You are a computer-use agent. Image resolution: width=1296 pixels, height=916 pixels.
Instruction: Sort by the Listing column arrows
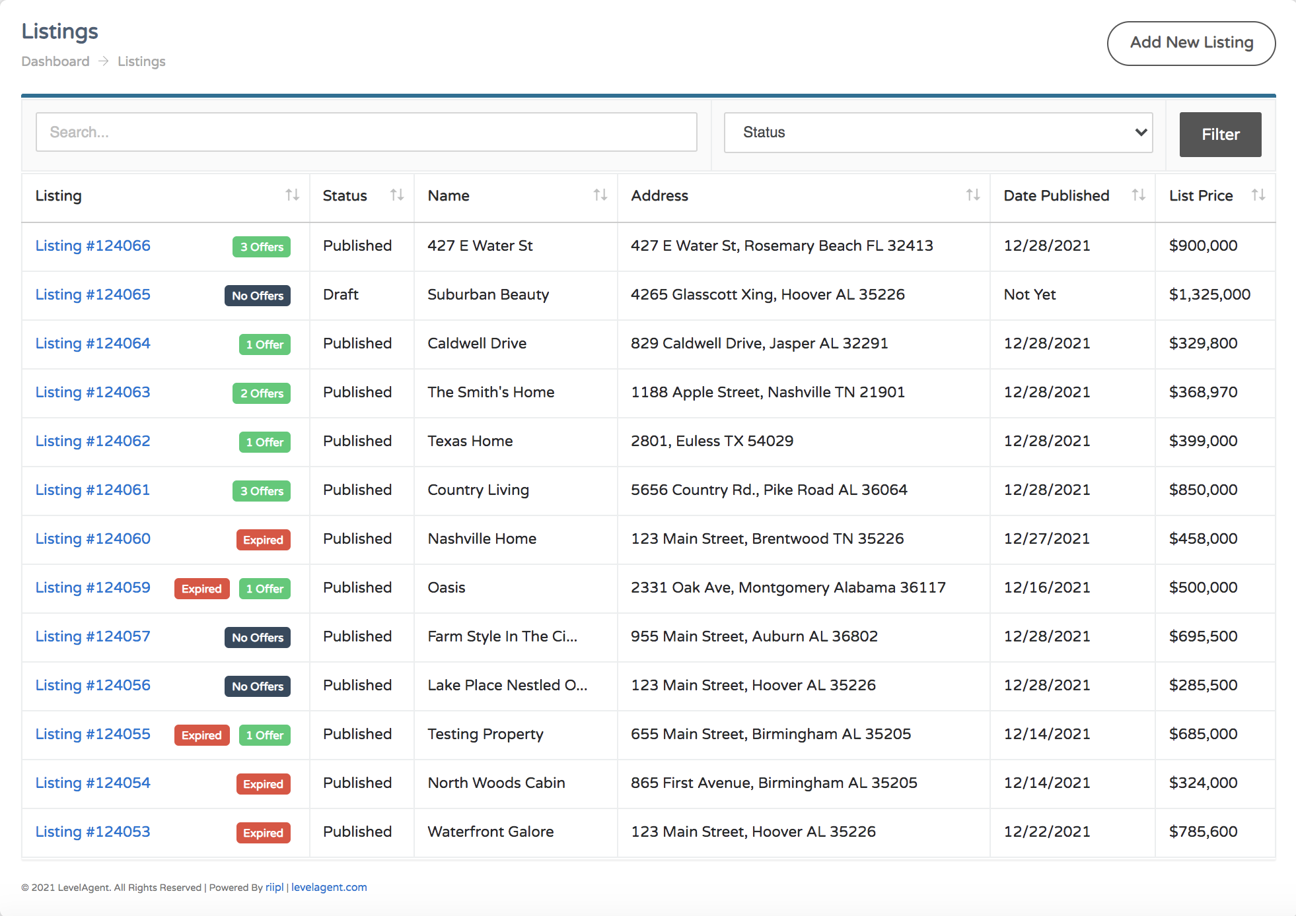[x=292, y=195]
